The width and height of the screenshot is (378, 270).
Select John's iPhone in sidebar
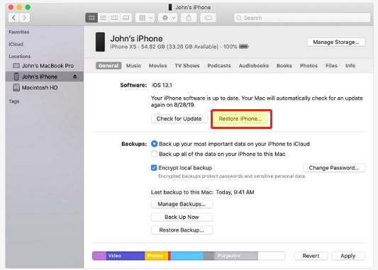45,77
